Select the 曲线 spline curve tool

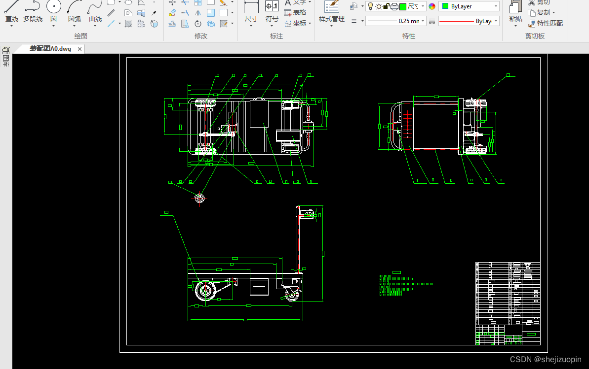95,11
